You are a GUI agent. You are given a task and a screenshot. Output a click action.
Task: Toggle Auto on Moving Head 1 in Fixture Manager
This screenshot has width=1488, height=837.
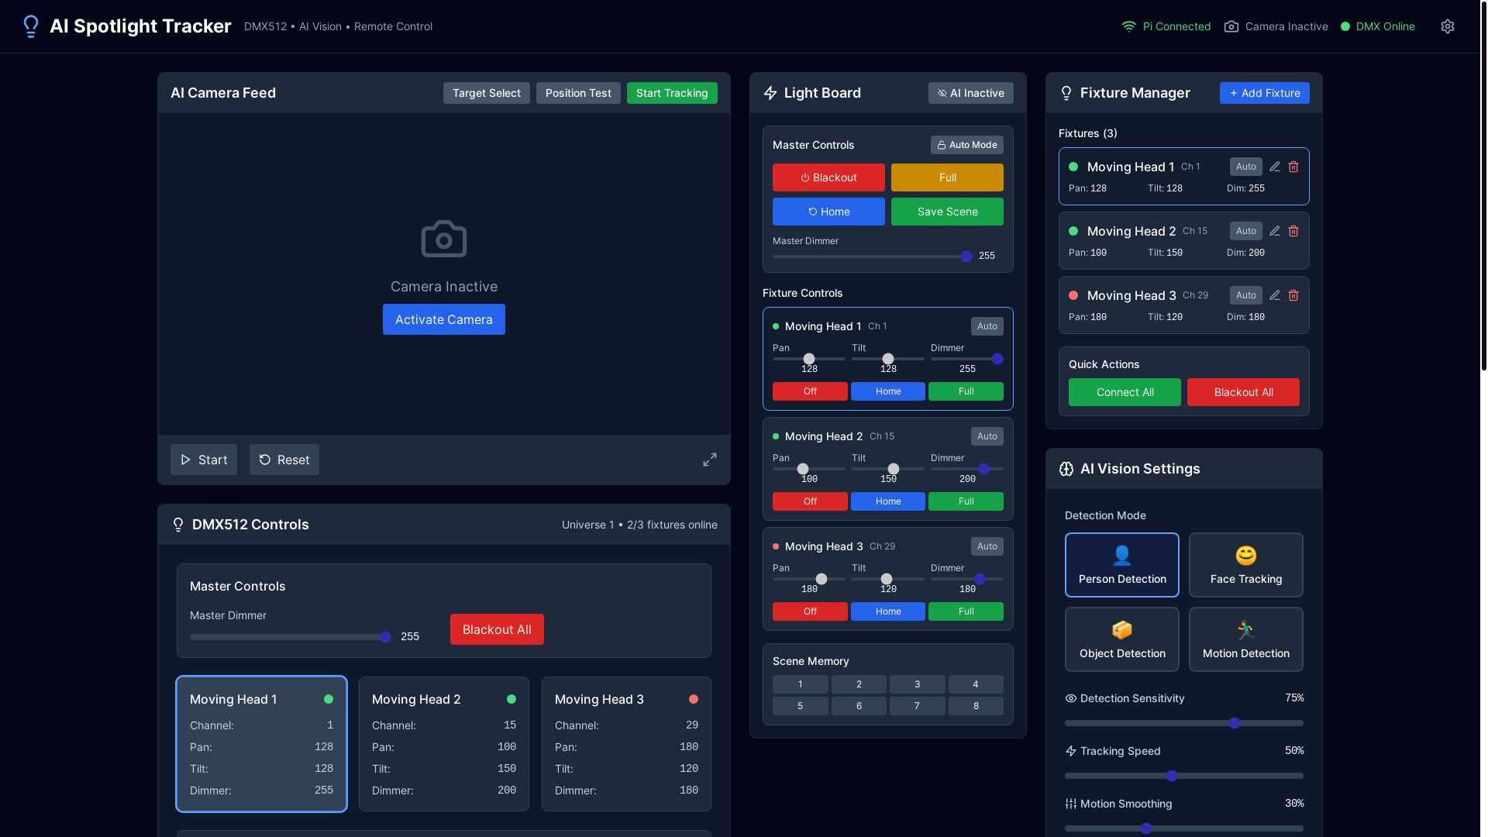click(x=1245, y=167)
